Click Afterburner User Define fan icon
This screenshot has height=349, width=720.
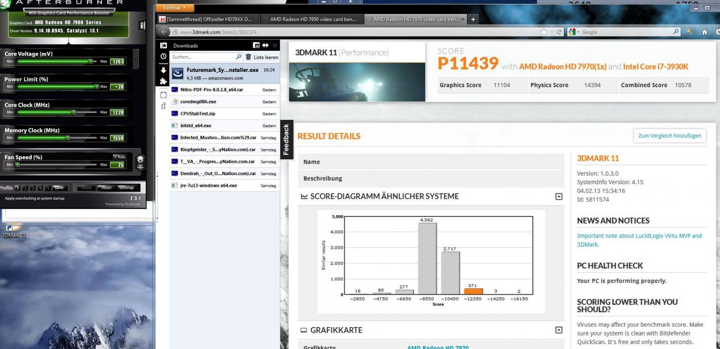(140, 162)
